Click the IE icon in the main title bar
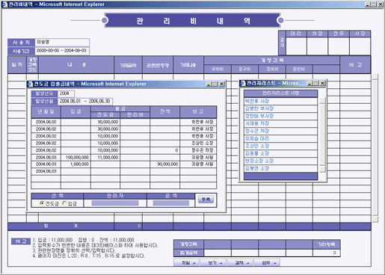 [4, 4]
